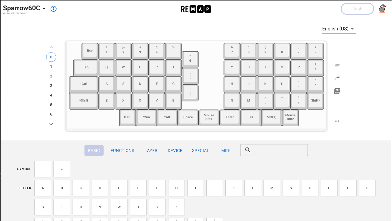The width and height of the screenshot is (392, 221).
Task: Open the English (US) language dropdown
Action: pyautogui.click(x=339, y=29)
